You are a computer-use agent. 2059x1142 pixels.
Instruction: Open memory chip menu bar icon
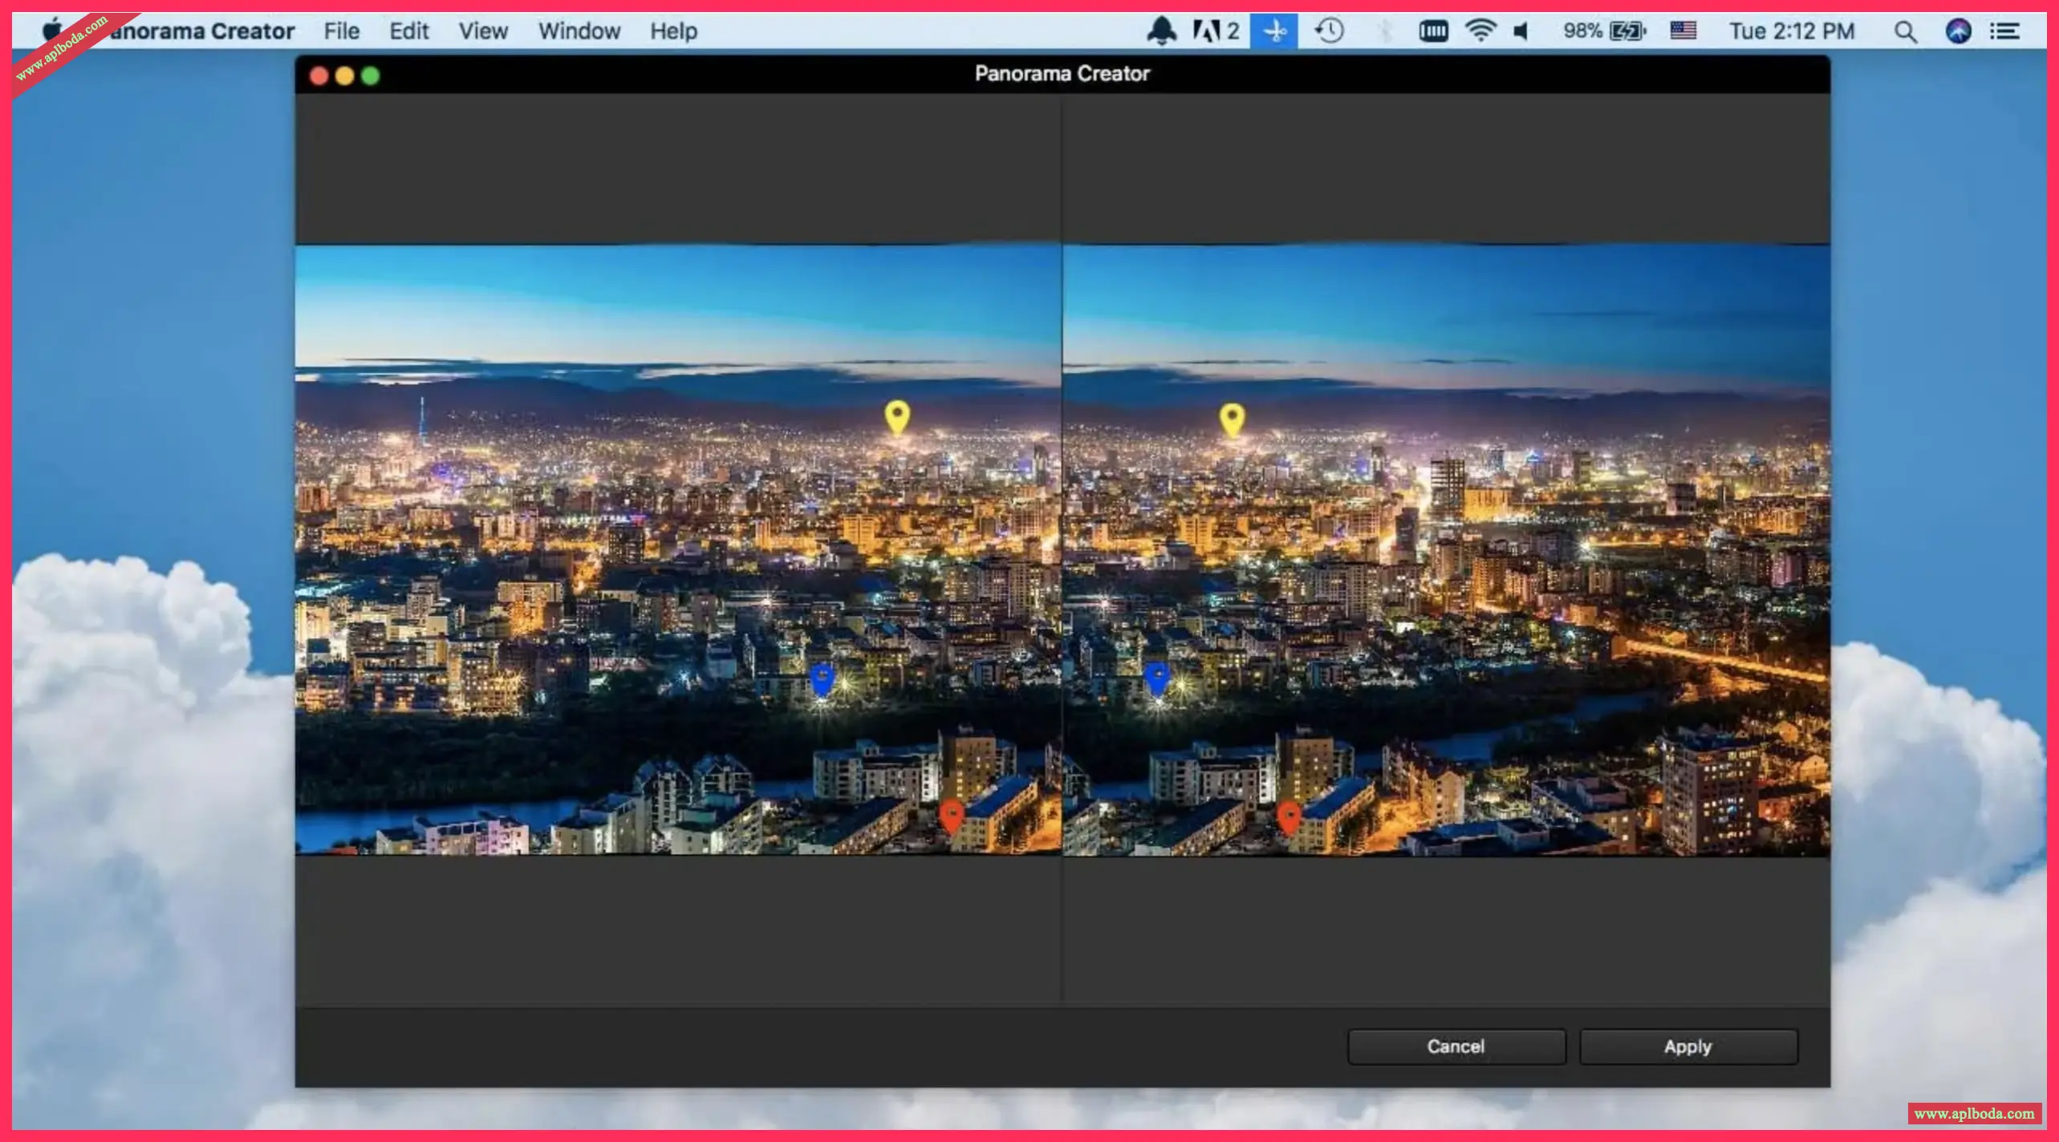pos(1433,31)
